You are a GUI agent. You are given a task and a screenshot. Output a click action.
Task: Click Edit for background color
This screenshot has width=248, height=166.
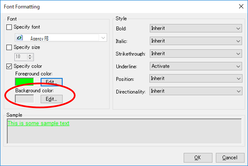(51, 99)
